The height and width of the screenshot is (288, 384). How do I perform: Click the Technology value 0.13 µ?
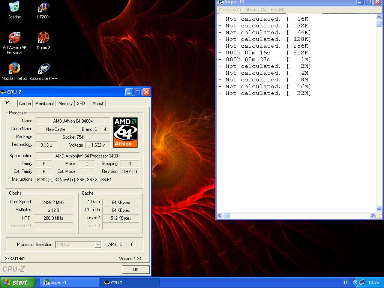pyautogui.click(x=46, y=145)
